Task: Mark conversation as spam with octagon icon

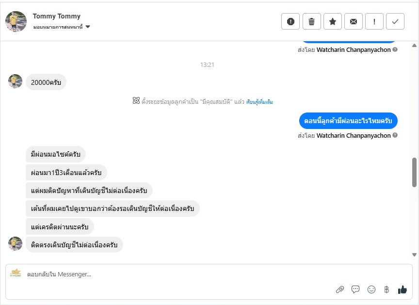Action: [x=290, y=21]
